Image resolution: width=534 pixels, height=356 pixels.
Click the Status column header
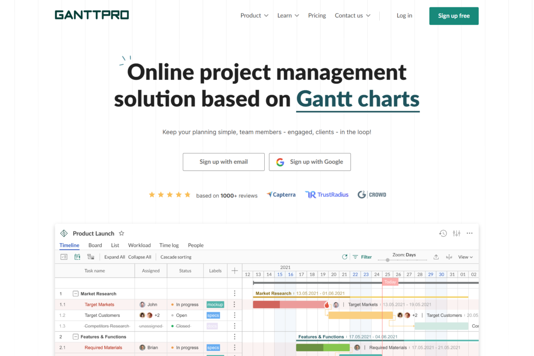click(x=185, y=271)
